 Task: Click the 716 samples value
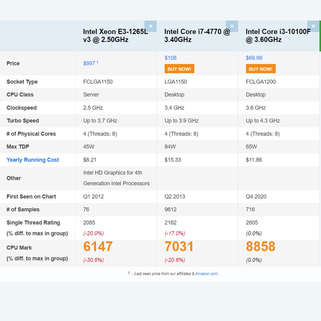click(250, 209)
